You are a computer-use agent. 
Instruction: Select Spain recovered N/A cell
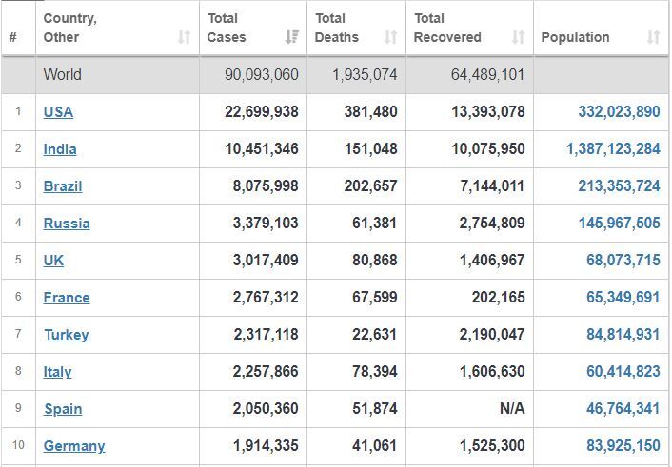(512, 409)
